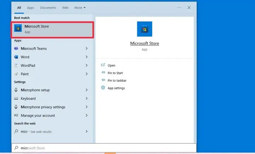Choose Pin to Start
This screenshot has width=255, height=154.
115,73
